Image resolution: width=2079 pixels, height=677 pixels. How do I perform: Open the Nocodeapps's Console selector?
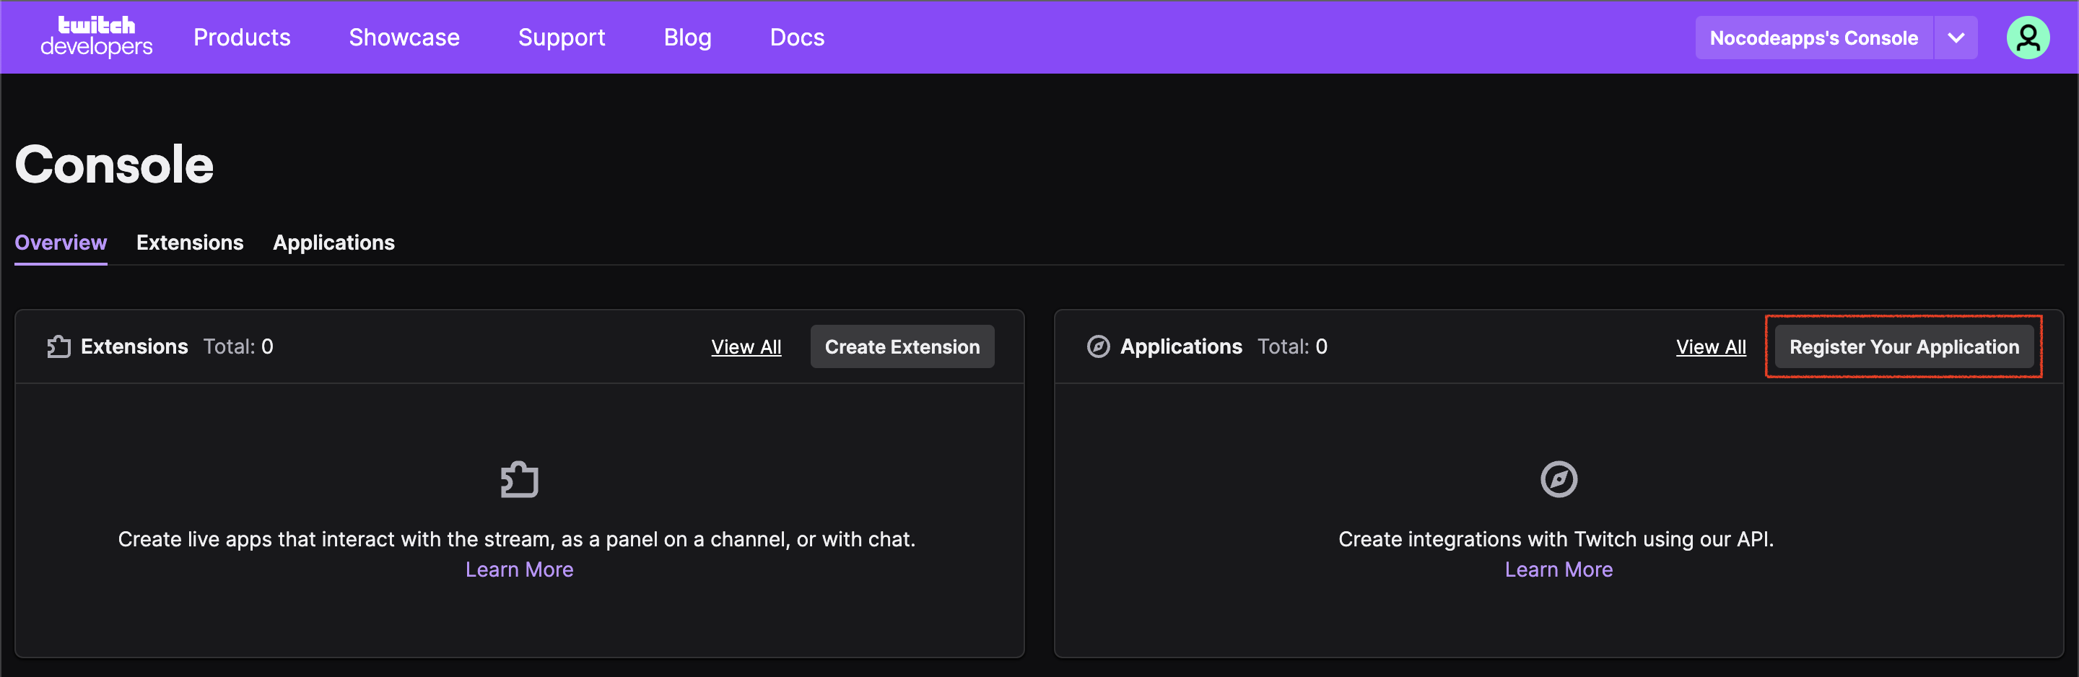tap(1813, 38)
